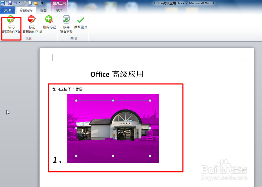Screen dimensions: 262x187
Task: Switch to the View (视图) tab
Action: (x=43, y=10)
